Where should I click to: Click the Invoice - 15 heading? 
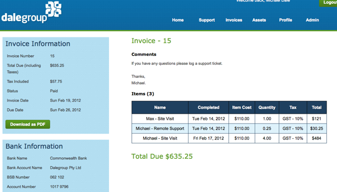tap(151, 41)
